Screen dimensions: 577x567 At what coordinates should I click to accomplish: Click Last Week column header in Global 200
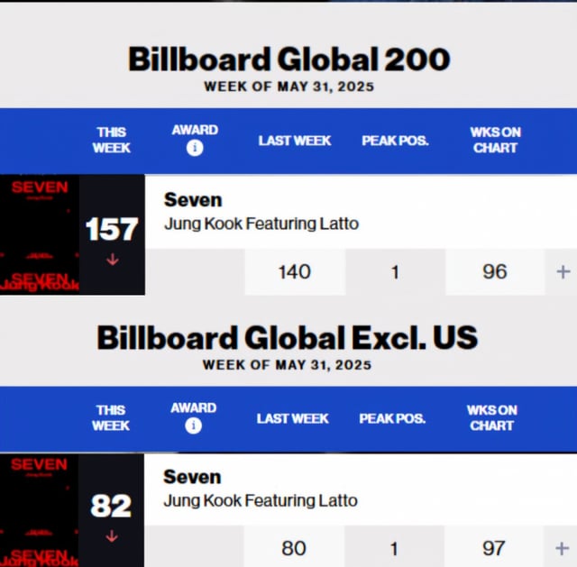(x=295, y=141)
